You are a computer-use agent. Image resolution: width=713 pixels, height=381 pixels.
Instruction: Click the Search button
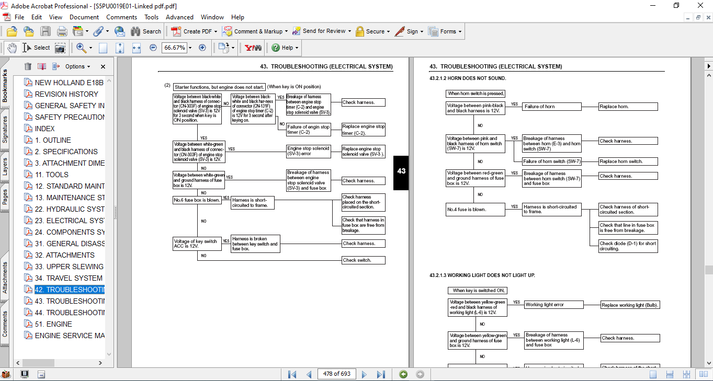(145, 31)
